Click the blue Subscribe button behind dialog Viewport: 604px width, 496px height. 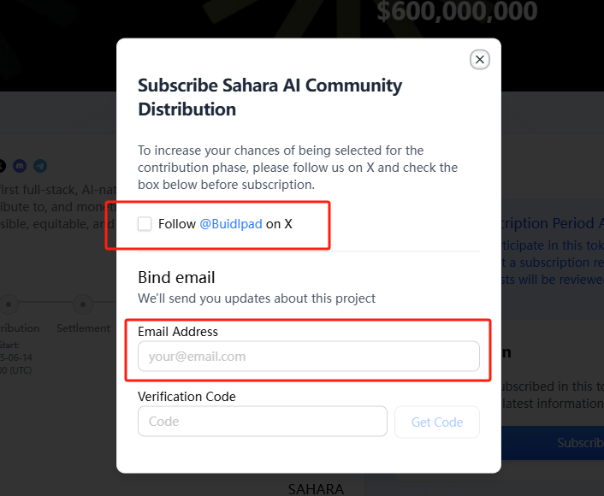(553, 443)
